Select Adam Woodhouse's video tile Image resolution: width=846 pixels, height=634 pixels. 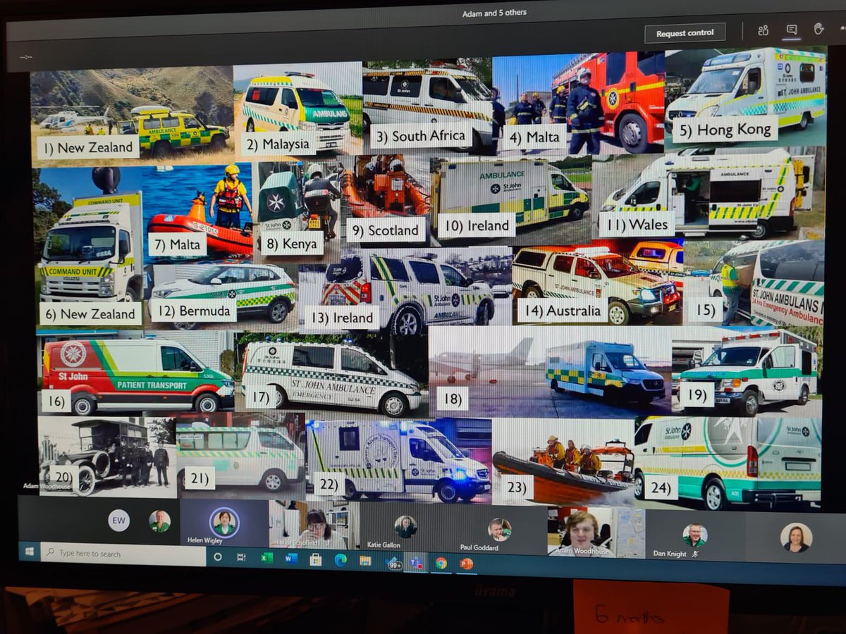click(596, 531)
